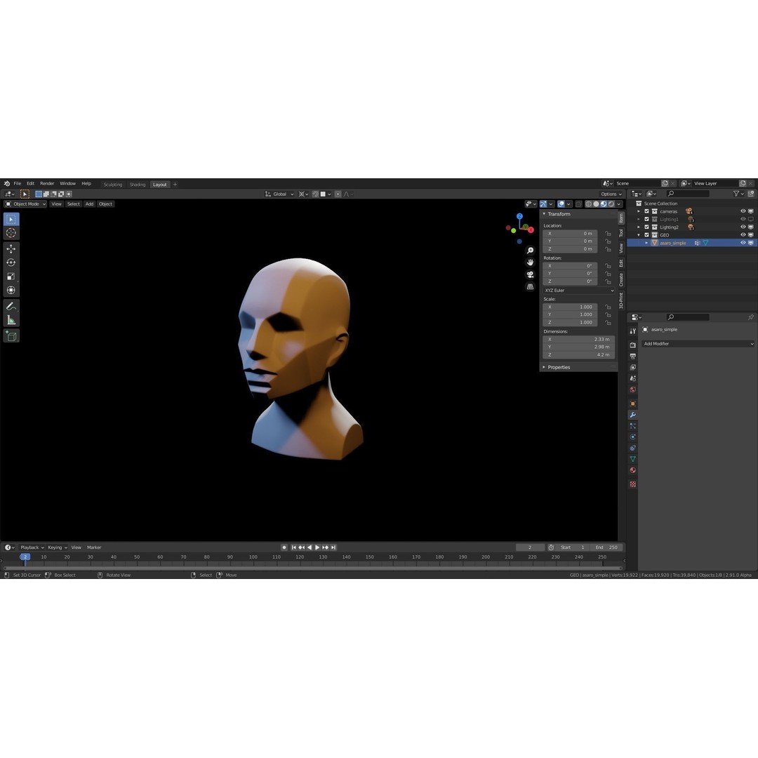
Task: Select the Add Cube tool
Action: (11, 336)
